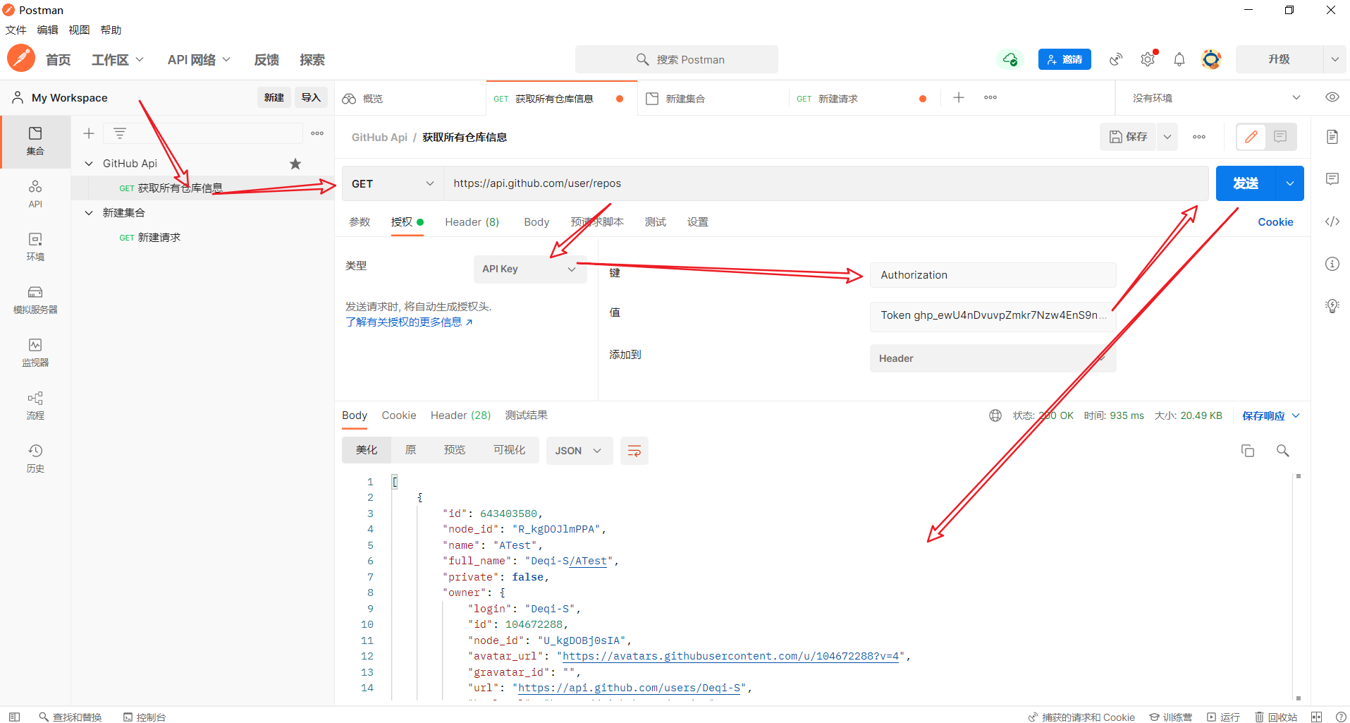
Task: Select the Preview (预览) response view
Action: point(454,450)
